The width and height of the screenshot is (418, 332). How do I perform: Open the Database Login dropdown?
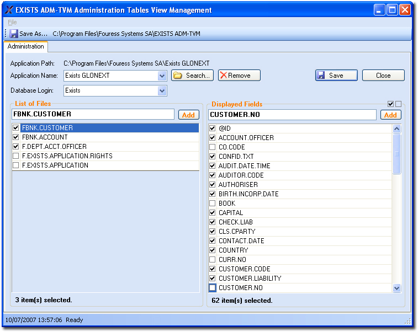(x=162, y=91)
